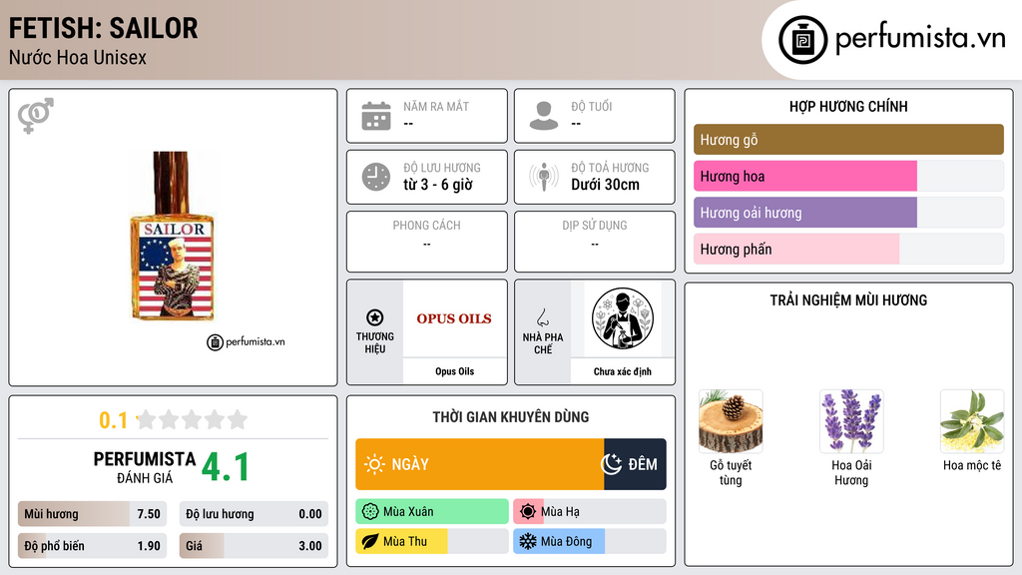1022x575 pixels.
Task: Click the Năm ra mắt label
Action: (x=436, y=106)
